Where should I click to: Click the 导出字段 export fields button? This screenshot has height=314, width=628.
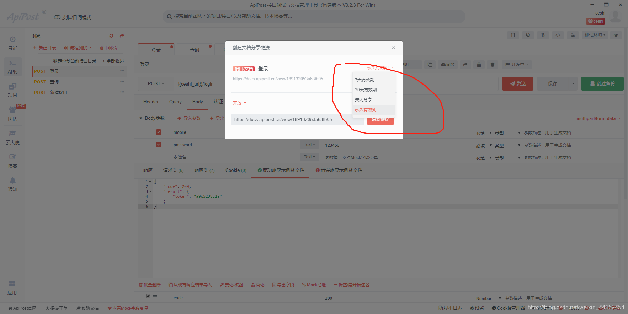point(283,285)
